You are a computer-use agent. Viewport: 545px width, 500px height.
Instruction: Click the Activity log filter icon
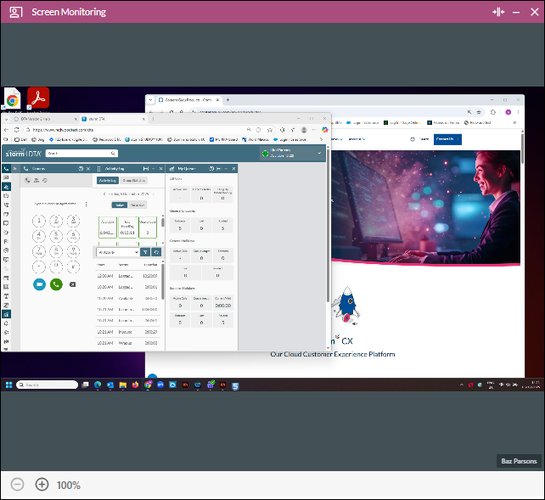coord(144,252)
